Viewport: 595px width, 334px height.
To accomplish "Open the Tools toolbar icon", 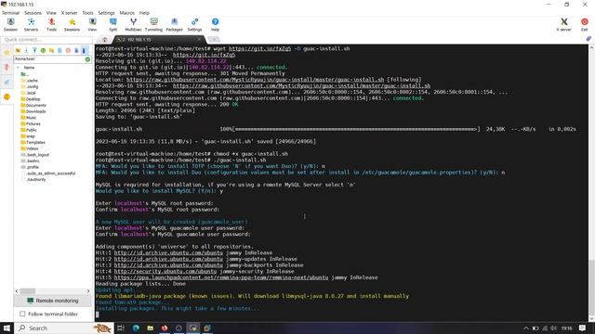I will [x=52, y=25].
